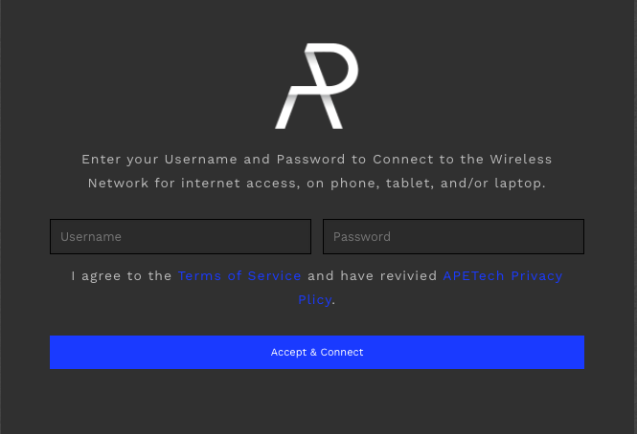Read the APETech Privacy policy
The width and height of the screenshot is (637, 434).
(x=502, y=275)
